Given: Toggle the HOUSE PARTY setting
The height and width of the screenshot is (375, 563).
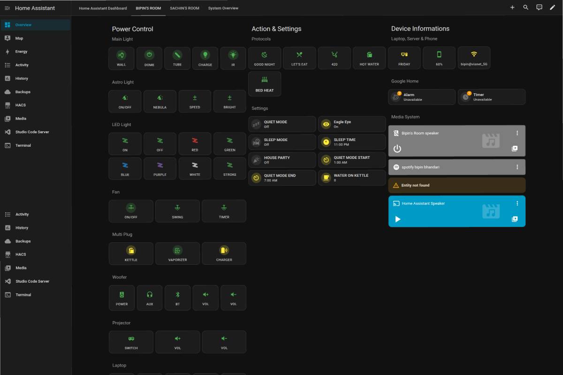Looking at the screenshot, I should [282, 160].
